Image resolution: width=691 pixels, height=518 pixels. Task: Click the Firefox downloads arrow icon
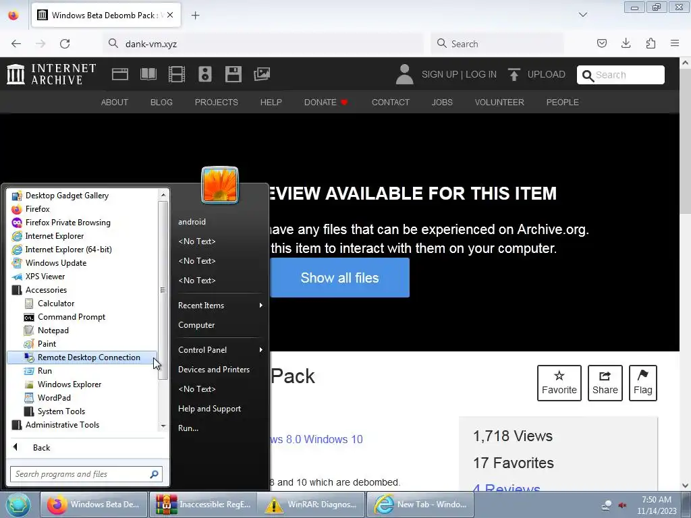pyautogui.click(x=626, y=43)
